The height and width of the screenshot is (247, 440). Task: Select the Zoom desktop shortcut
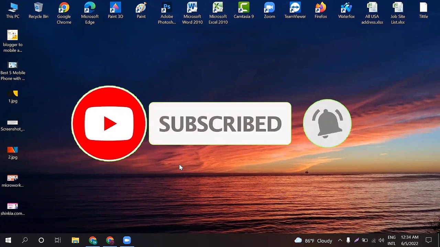point(269,11)
